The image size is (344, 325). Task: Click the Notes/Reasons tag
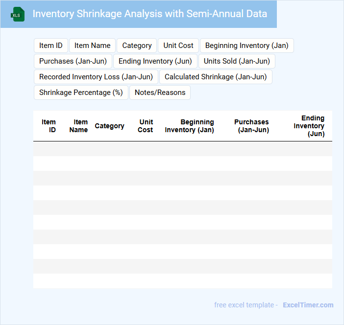click(160, 93)
